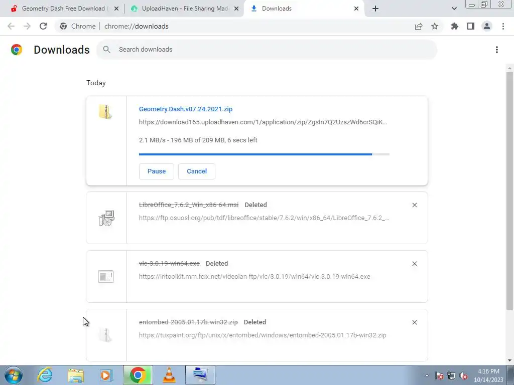
Task: Open the On-Screen Keyboard taskbar item
Action: pyautogui.click(x=200, y=375)
